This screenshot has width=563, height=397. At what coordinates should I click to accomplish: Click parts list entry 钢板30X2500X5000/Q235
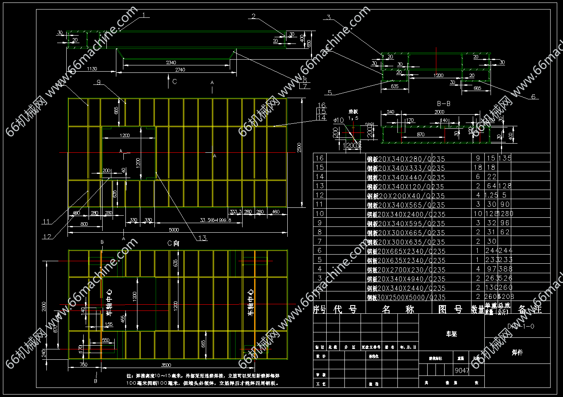point(406,298)
